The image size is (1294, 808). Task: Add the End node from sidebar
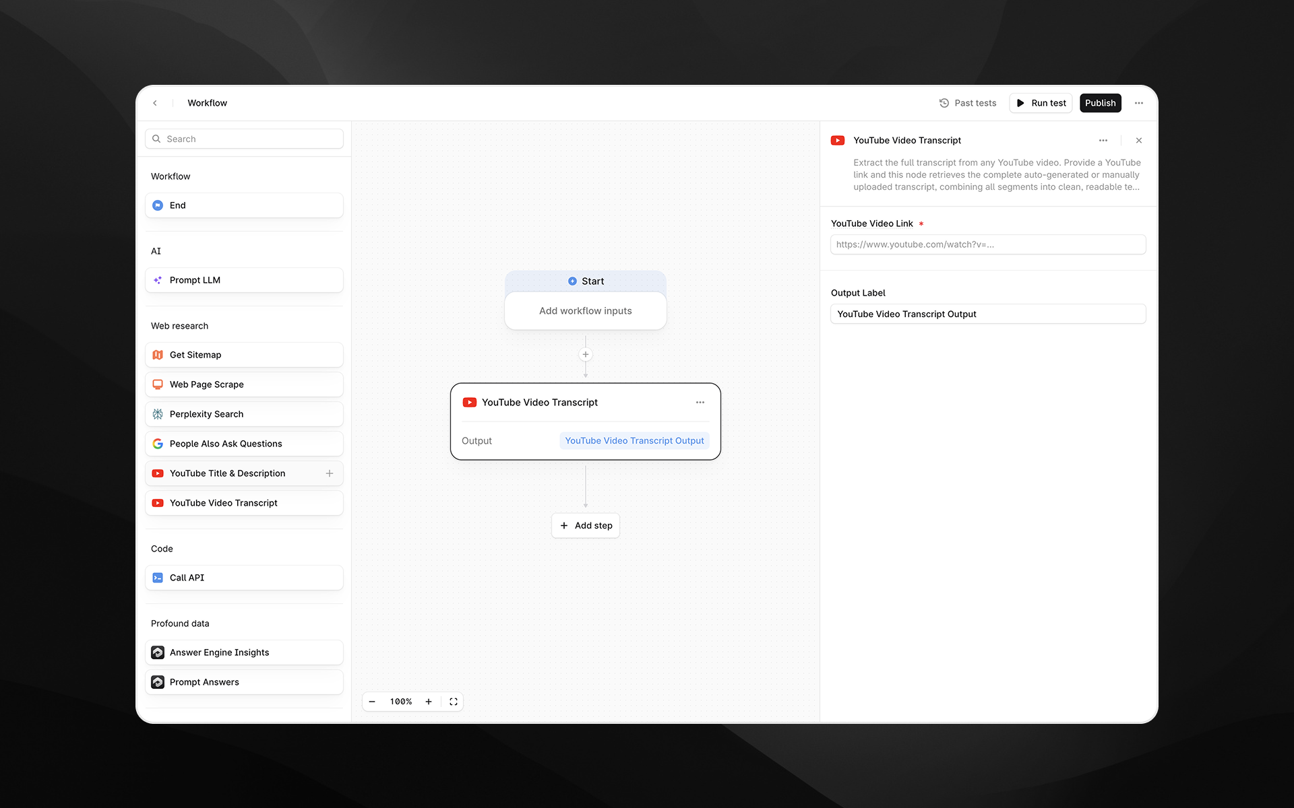coord(244,205)
